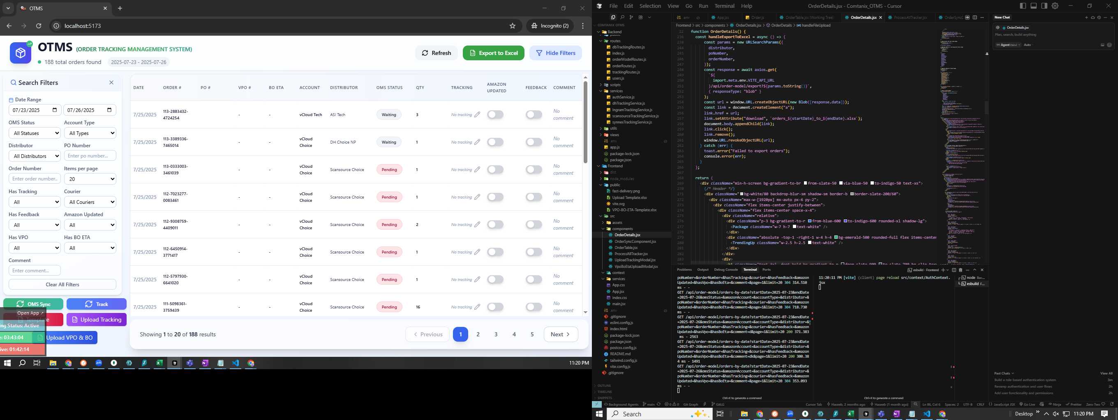Switch to the Problems panel tab
This screenshot has width=1118, height=420.
684,270
